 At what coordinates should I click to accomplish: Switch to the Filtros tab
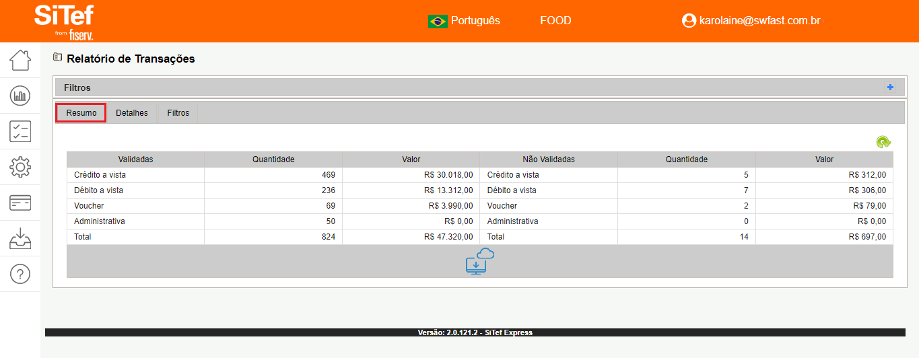click(178, 113)
